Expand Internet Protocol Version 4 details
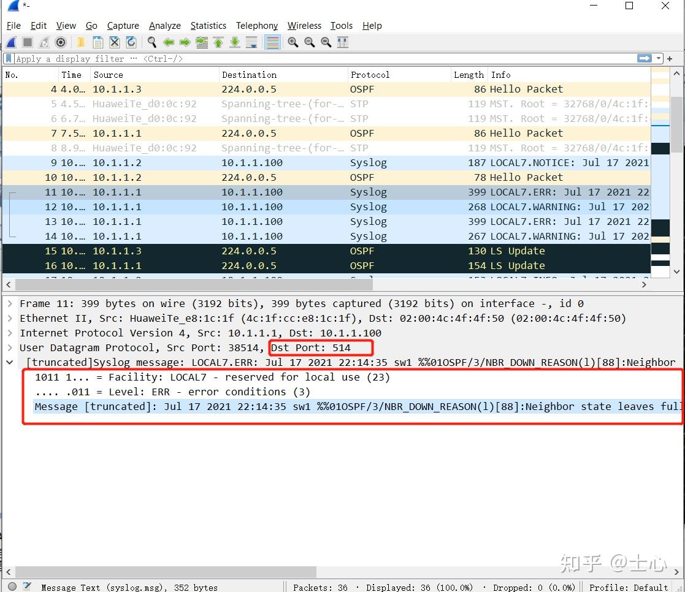The height and width of the screenshot is (592, 685). (10, 333)
